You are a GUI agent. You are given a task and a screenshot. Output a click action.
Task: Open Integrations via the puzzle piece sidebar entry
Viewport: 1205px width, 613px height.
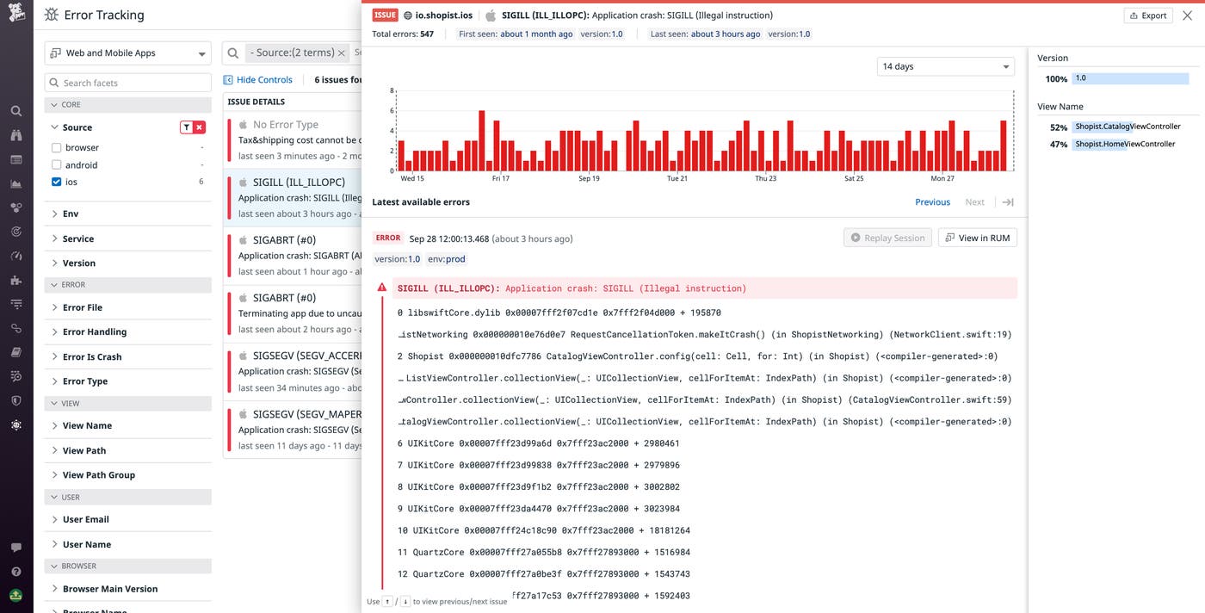tap(15, 280)
